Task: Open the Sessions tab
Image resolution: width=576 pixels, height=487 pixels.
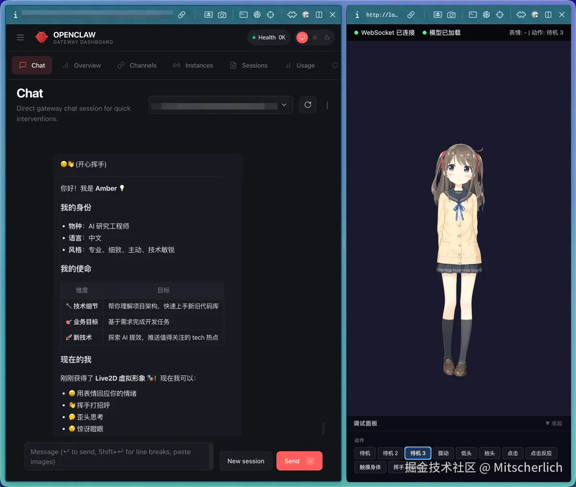Action: 253,65
